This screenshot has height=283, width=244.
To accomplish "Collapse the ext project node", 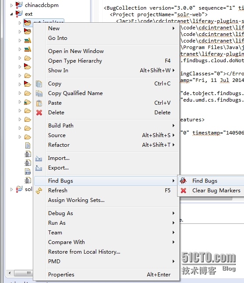I will 11,14.
